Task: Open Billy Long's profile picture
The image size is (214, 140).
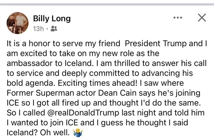Action: [x=17, y=23]
